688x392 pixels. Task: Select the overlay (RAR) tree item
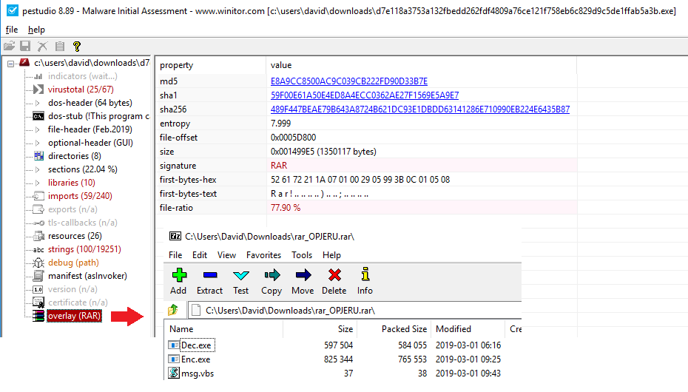[x=74, y=316]
